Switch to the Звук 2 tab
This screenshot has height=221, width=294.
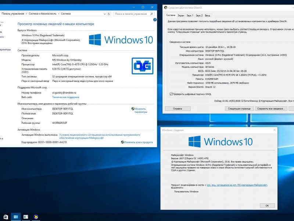coord(199,15)
